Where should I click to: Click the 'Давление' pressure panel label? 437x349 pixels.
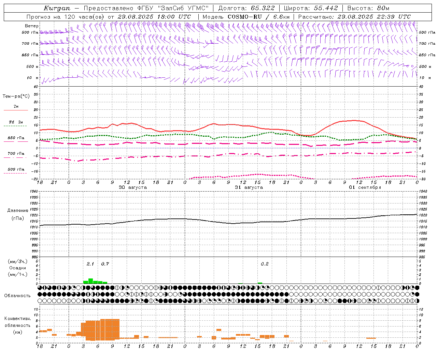18,211
